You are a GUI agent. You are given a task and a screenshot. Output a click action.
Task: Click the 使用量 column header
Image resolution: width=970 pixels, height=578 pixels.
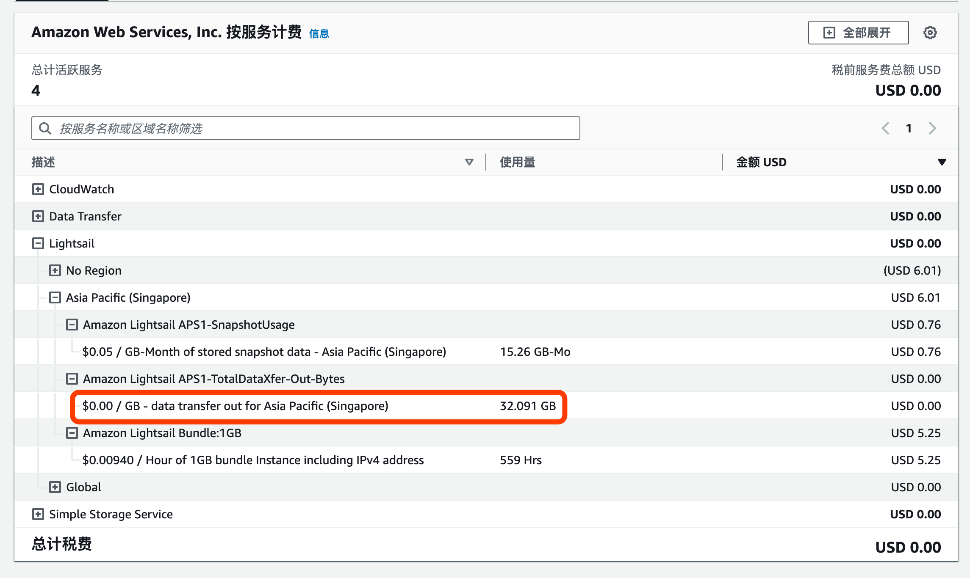click(517, 162)
